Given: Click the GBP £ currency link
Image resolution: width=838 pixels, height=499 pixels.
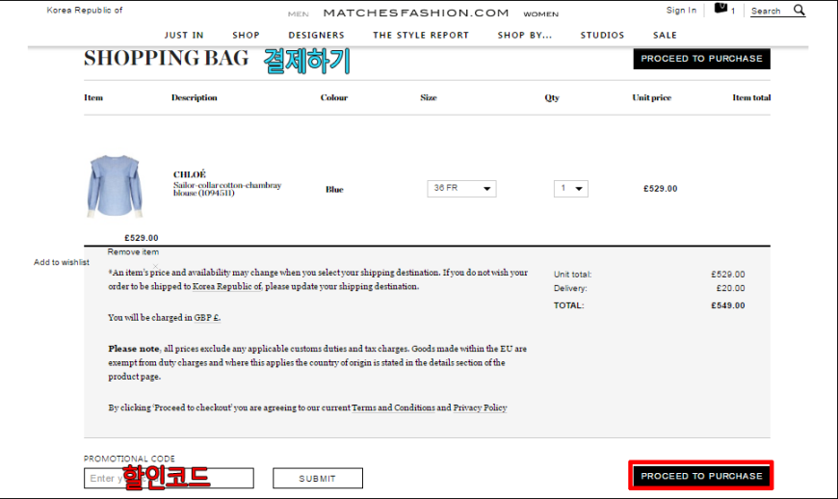Looking at the screenshot, I should click(x=207, y=317).
